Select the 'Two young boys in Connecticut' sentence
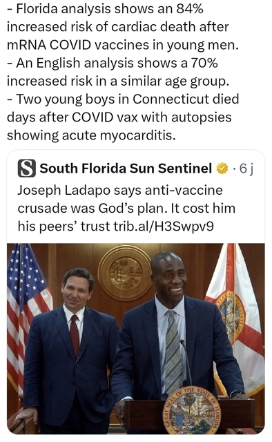 (123, 117)
